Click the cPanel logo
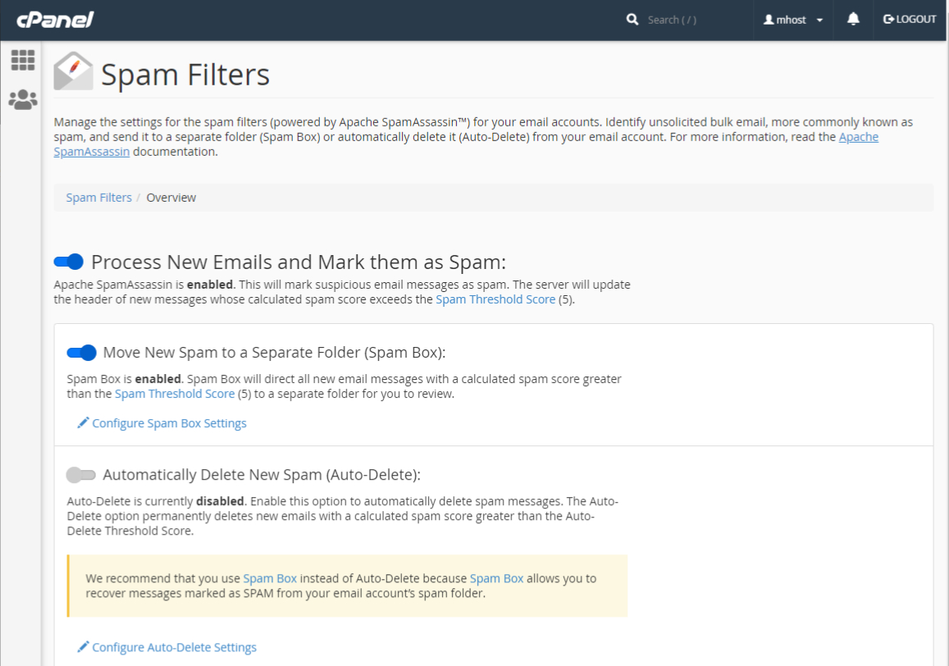Screen dimensions: 949x666 coord(55,20)
